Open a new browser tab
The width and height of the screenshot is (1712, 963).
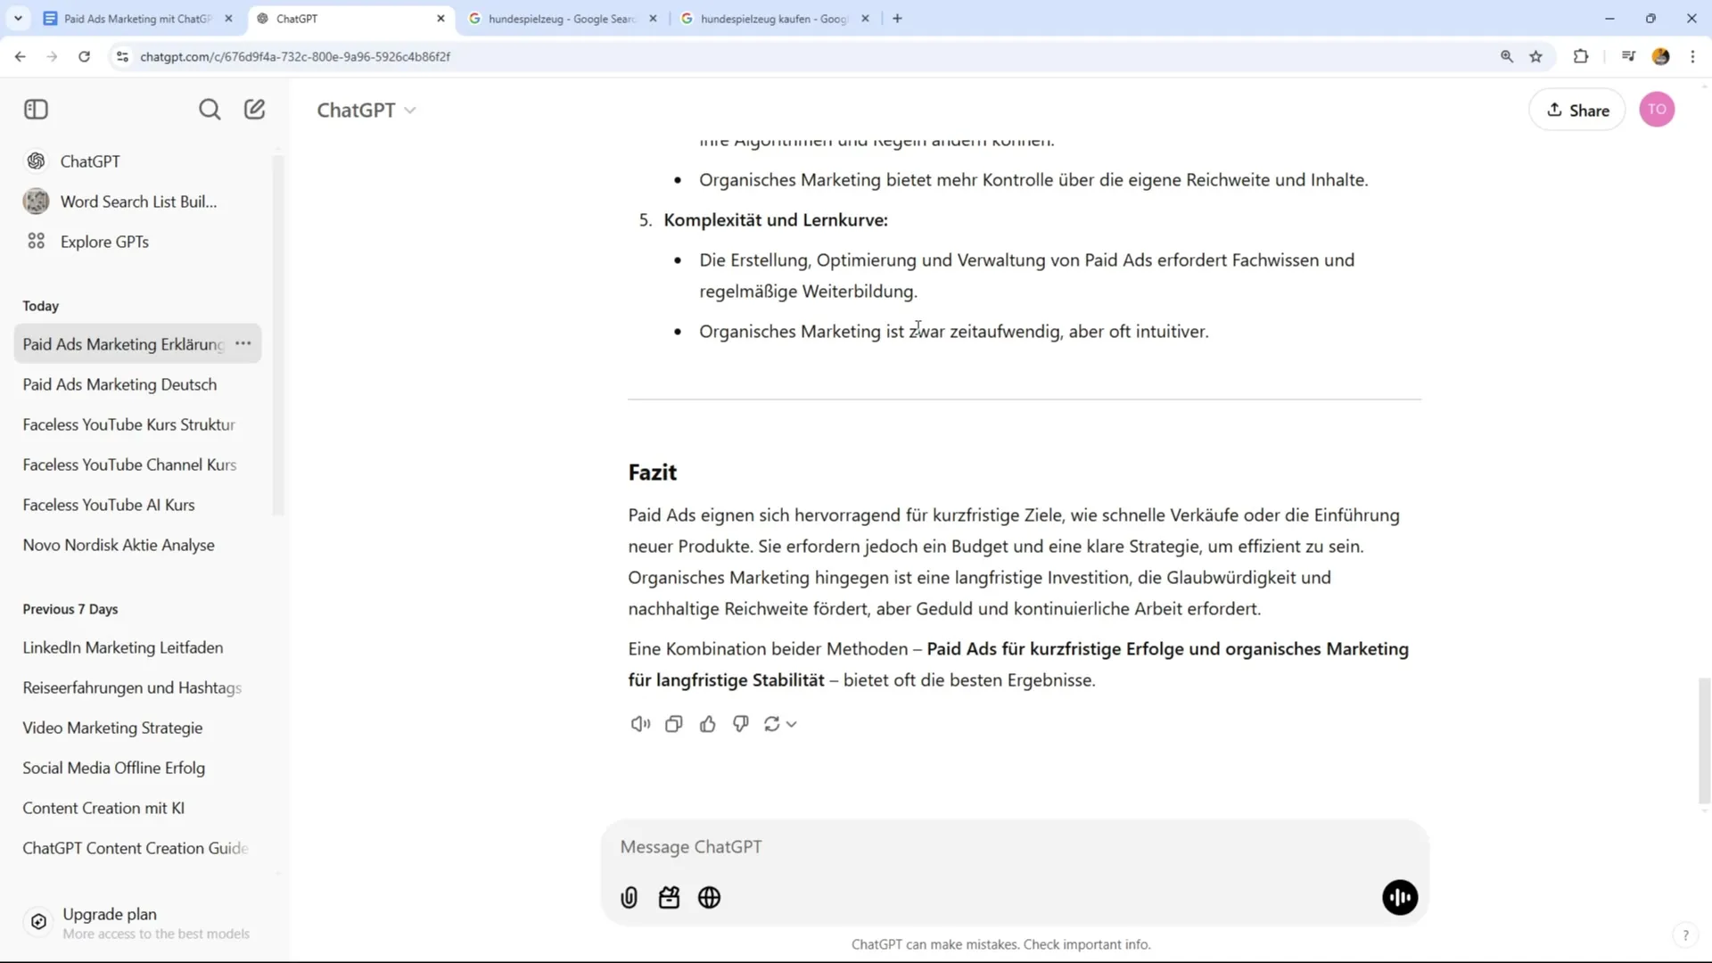(x=897, y=18)
